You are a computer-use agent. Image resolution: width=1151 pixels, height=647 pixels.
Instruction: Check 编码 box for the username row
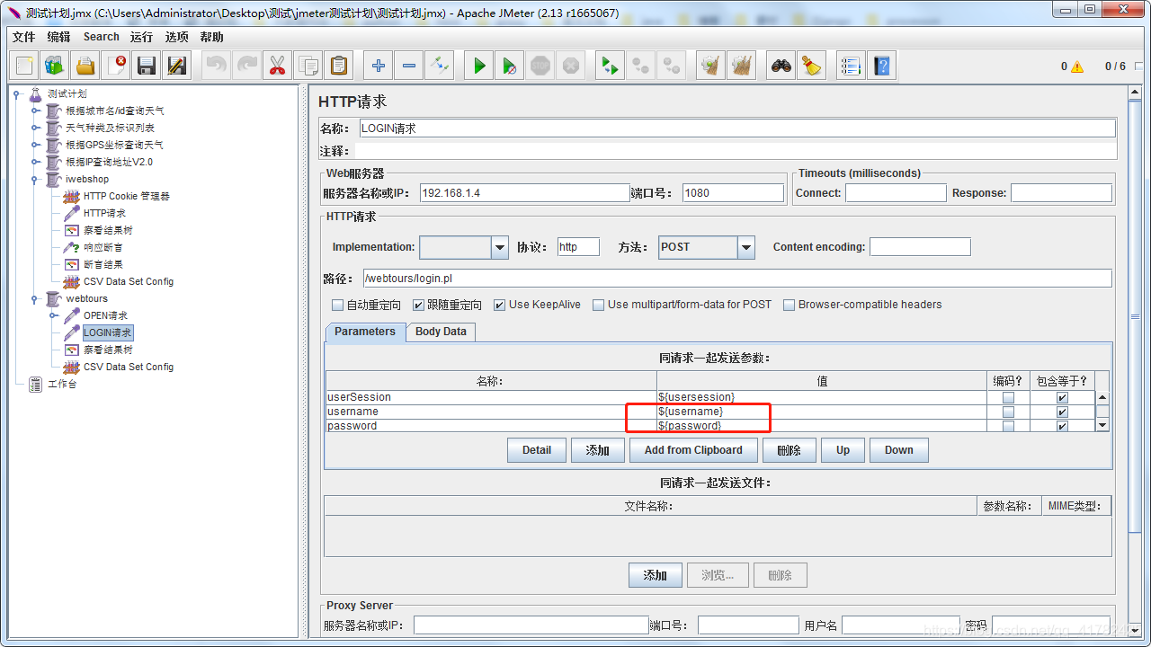click(x=1008, y=412)
